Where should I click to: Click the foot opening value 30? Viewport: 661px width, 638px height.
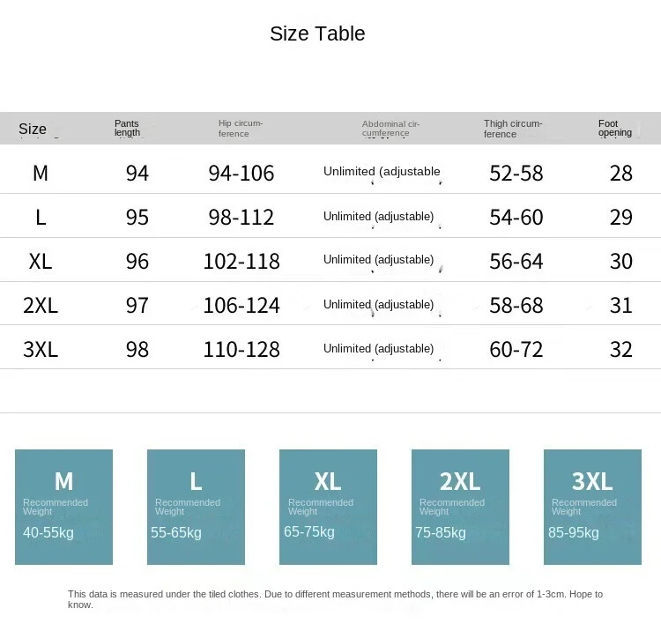click(x=621, y=261)
